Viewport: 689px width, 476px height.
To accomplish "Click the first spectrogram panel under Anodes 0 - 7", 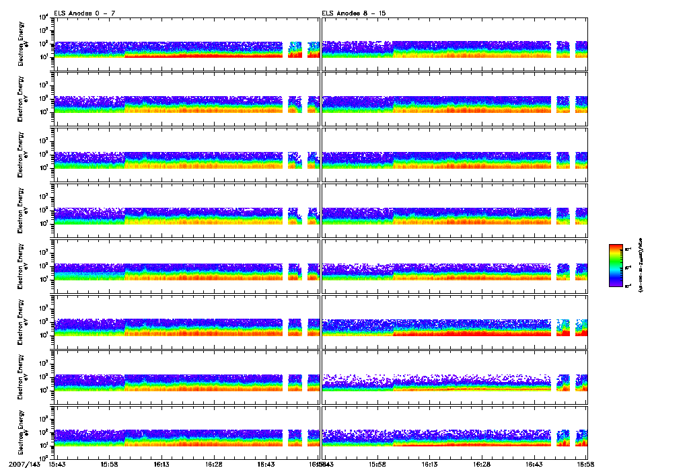I will [187, 44].
